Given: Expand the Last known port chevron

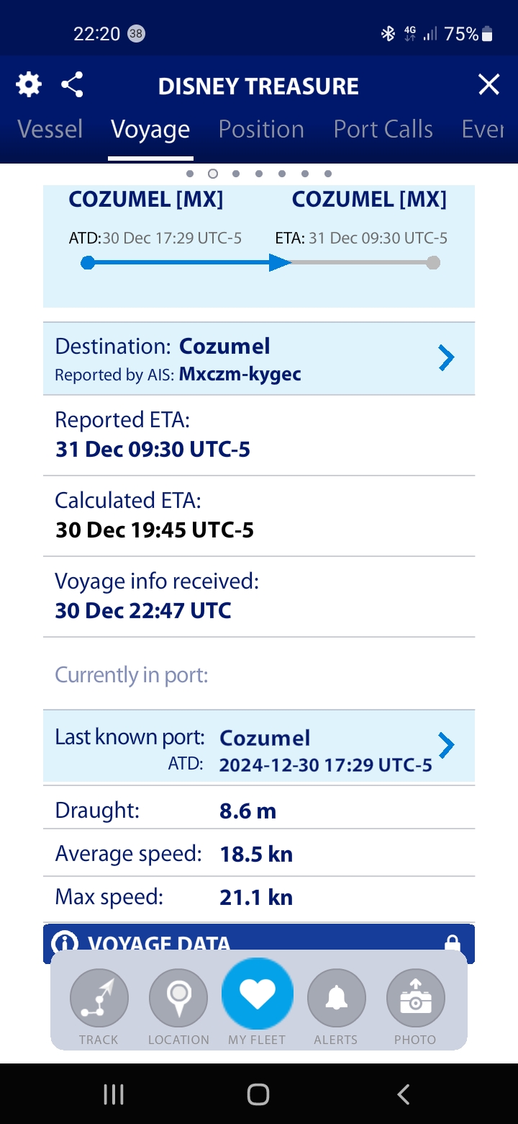Looking at the screenshot, I should pos(447,746).
